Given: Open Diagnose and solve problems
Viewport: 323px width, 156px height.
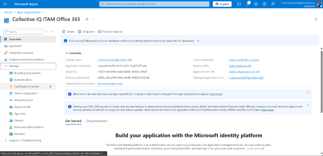Looking at the screenshot, I should [x=28, y=60].
